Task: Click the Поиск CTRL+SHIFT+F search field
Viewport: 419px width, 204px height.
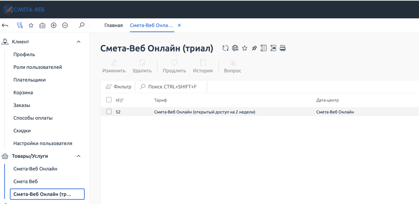Action: click(171, 87)
